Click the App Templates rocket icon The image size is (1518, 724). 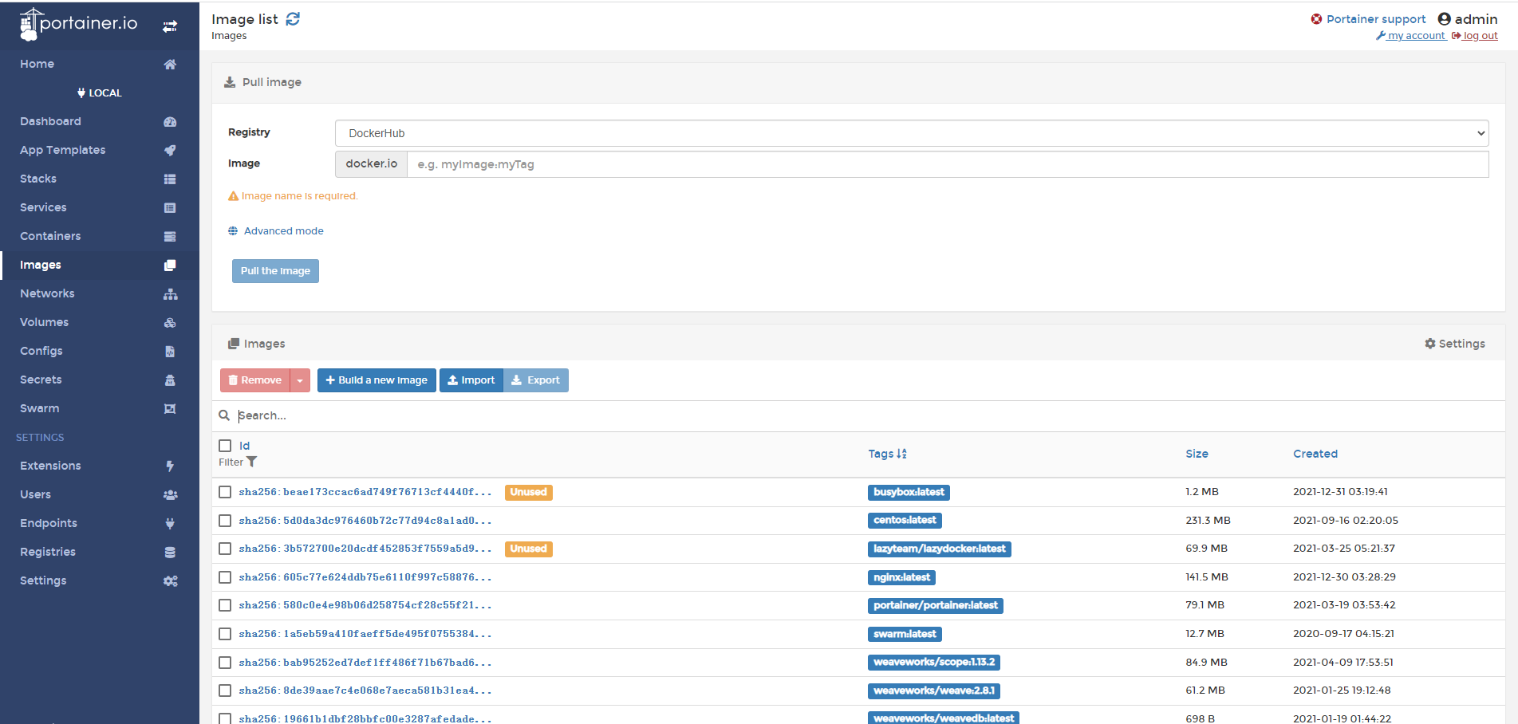(x=170, y=151)
